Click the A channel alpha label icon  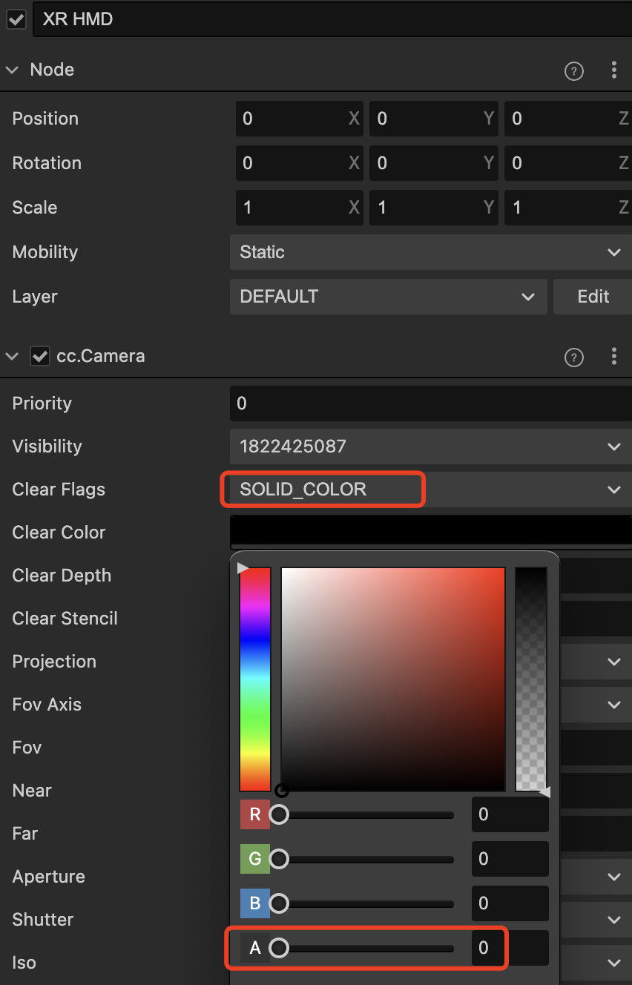click(x=255, y=947)
